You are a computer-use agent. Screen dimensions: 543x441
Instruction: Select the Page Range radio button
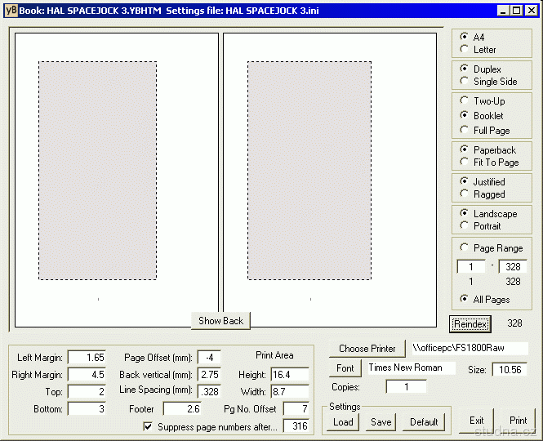coord(465,248)
